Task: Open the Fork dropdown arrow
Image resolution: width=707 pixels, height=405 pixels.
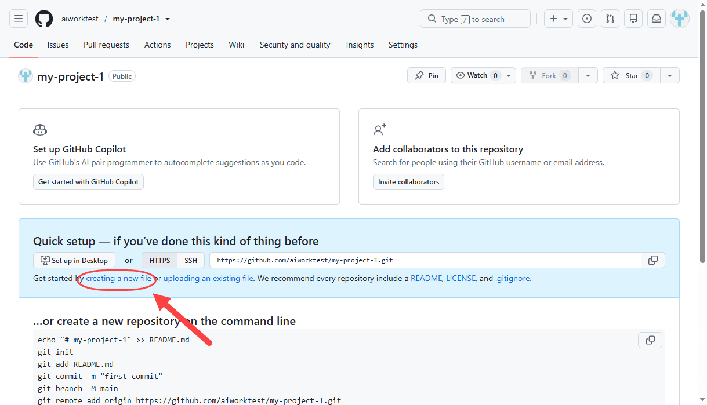Action: tap(588, 75)
